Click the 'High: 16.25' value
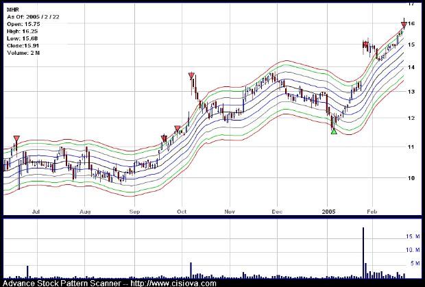 [22, 32]
